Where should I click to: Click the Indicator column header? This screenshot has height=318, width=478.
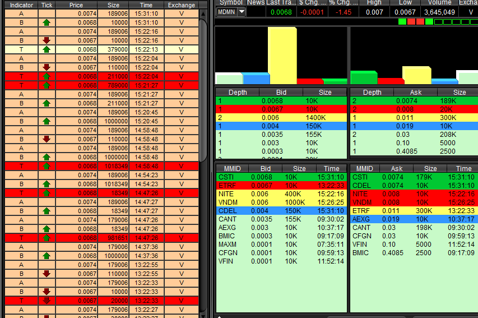click(21, 5)
